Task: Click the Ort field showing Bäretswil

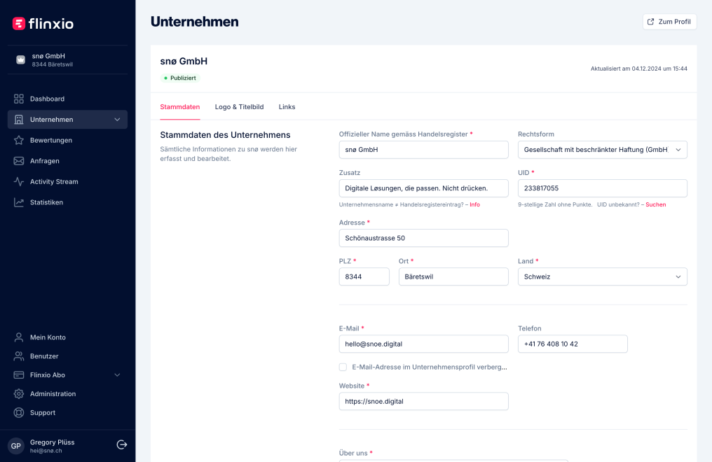Action: (453, 276)
